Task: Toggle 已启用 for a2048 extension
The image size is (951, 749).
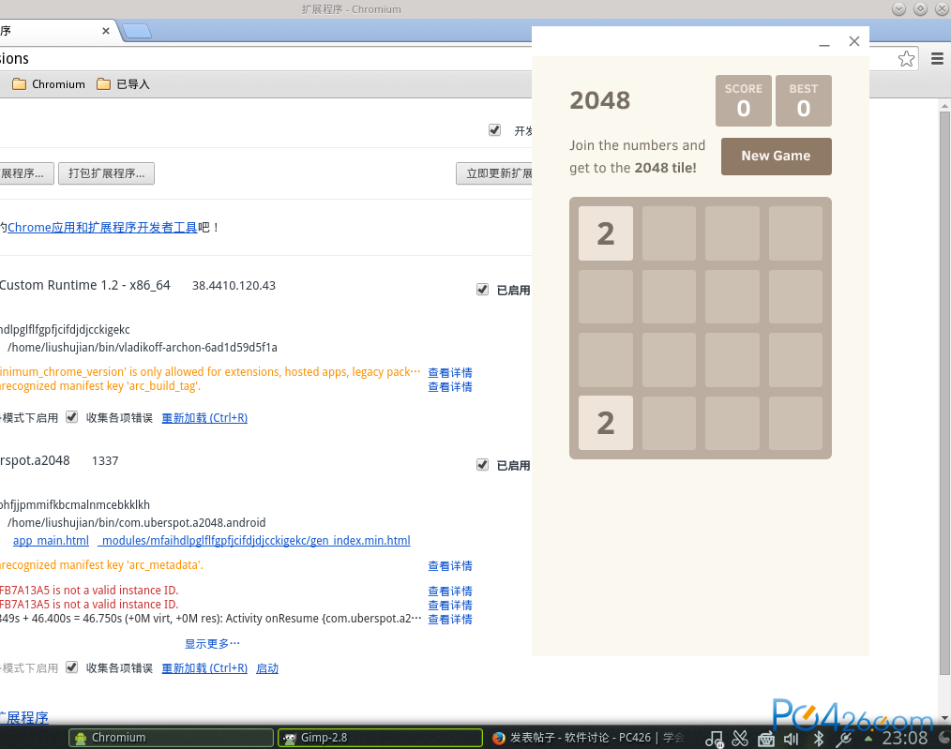Action: [482, 465]
